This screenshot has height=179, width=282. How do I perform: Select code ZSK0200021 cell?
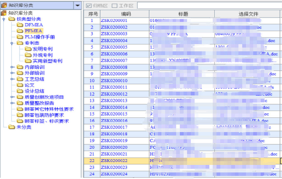pyautogui.click(x=124, y=154)
